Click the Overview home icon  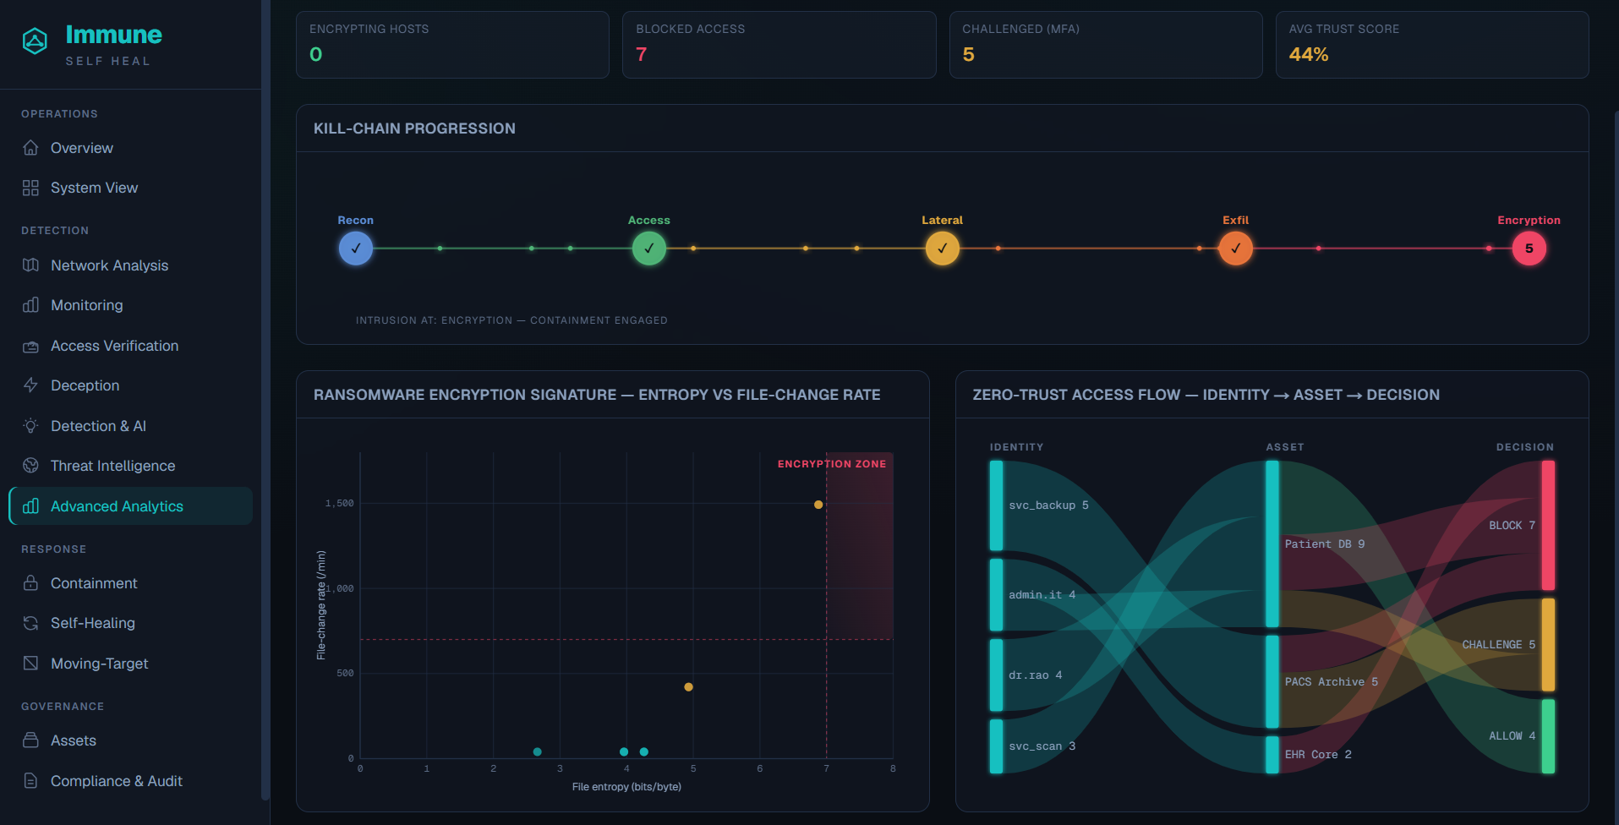[30, 148]
